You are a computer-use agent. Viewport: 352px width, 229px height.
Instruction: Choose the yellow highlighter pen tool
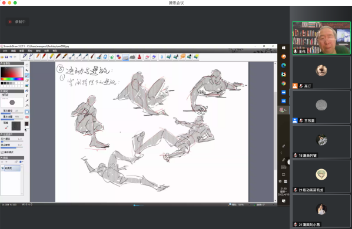point(51,56)
